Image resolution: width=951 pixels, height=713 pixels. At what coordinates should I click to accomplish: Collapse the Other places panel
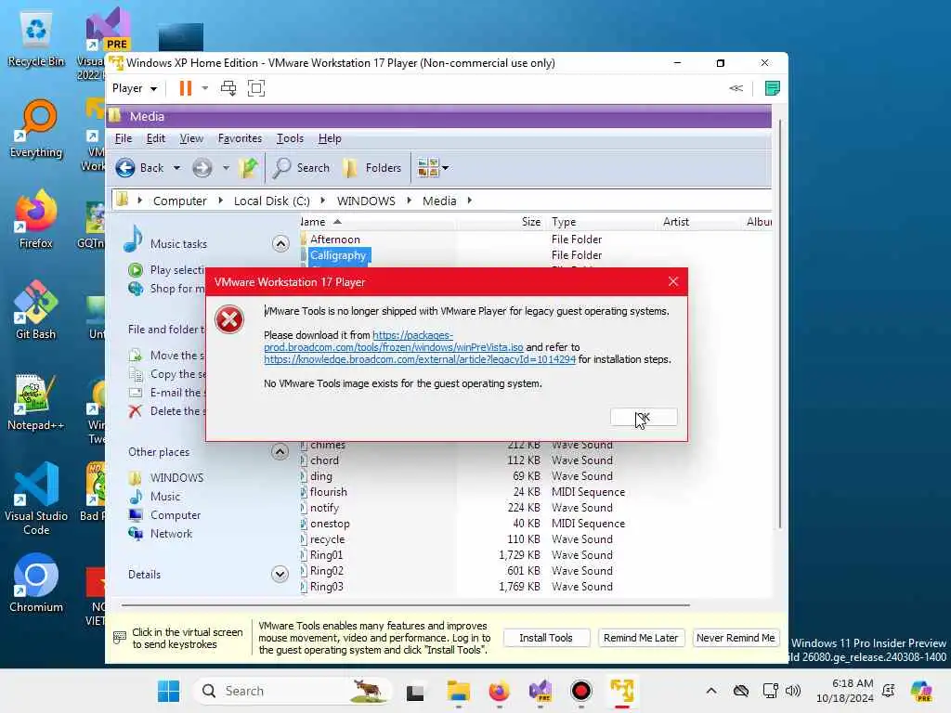[x=280, y=452]
